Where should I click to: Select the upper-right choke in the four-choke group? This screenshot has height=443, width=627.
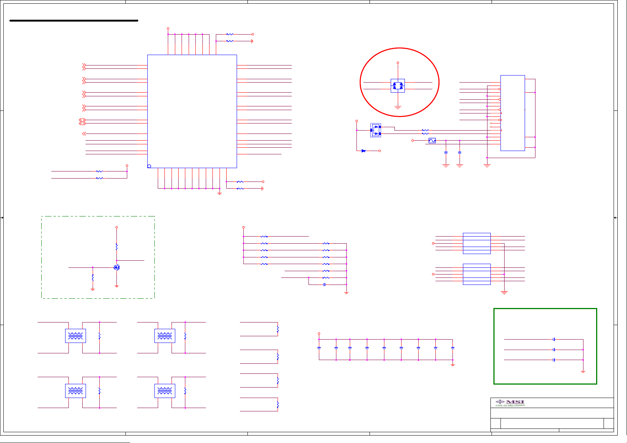click(x=165, y=336)
